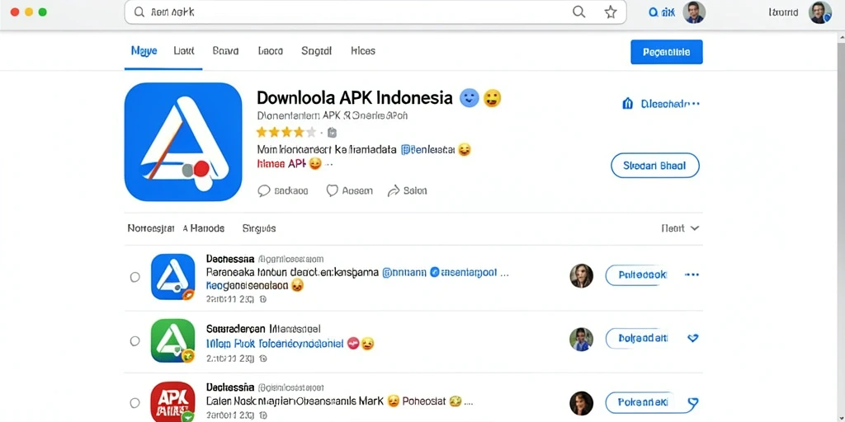Open the green app icon in second list row

tap(173, 340)
